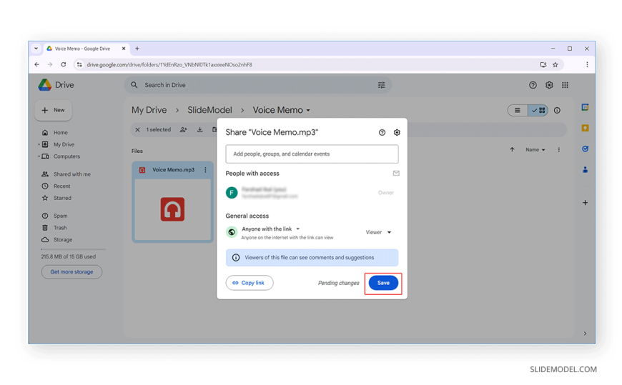Click the Google Drive logo
This screenshot has height=385, width=622.
tap(45, 85)
